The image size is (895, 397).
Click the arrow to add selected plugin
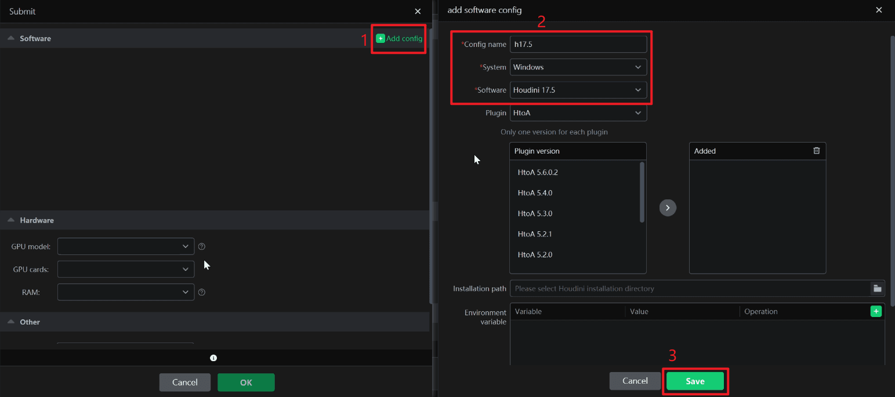click(x=668, y=207)
